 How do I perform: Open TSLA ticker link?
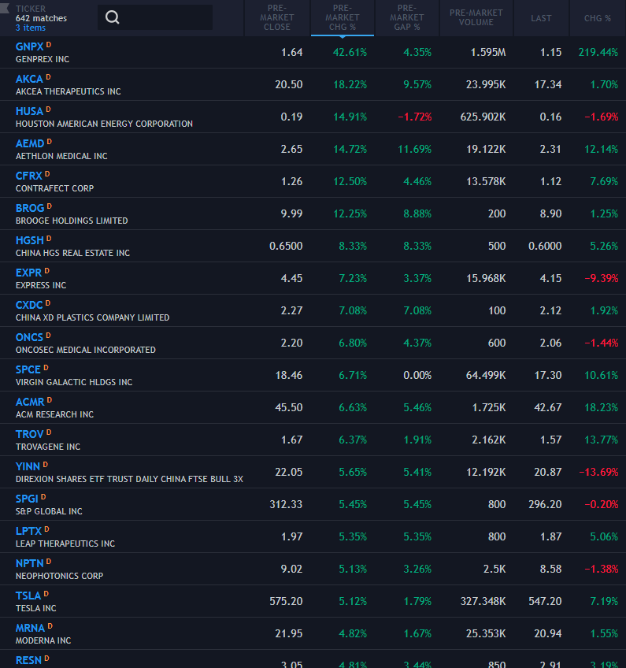tap(28, 596)
